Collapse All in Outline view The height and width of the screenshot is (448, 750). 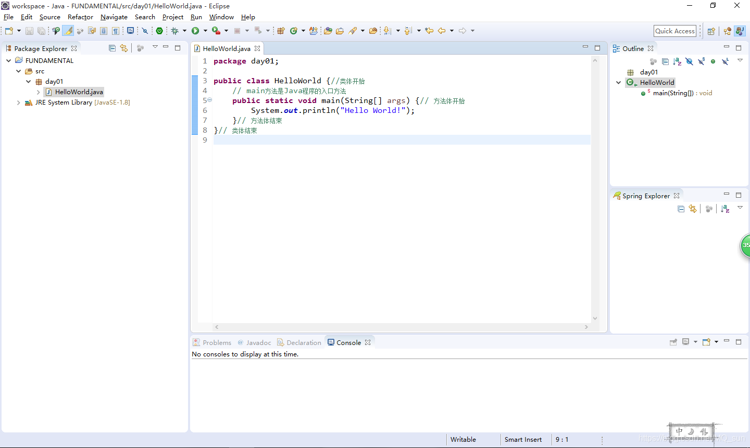pyautogui.click(x=665, y=61)
